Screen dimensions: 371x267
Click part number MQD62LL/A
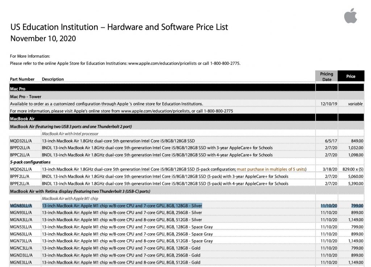pyautogui.click(x=21, y=169)
